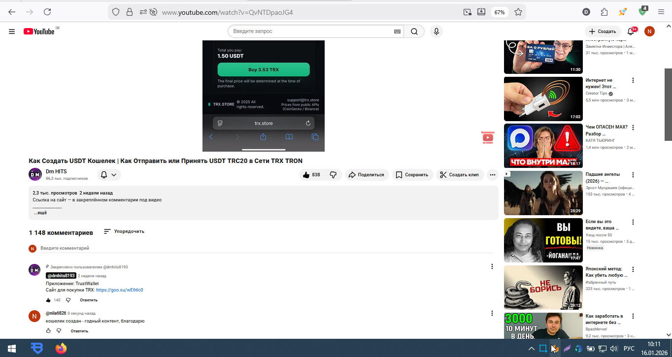Like the video with thumbs up 838
Screen dimensions: 672x357
click(311, 175)
